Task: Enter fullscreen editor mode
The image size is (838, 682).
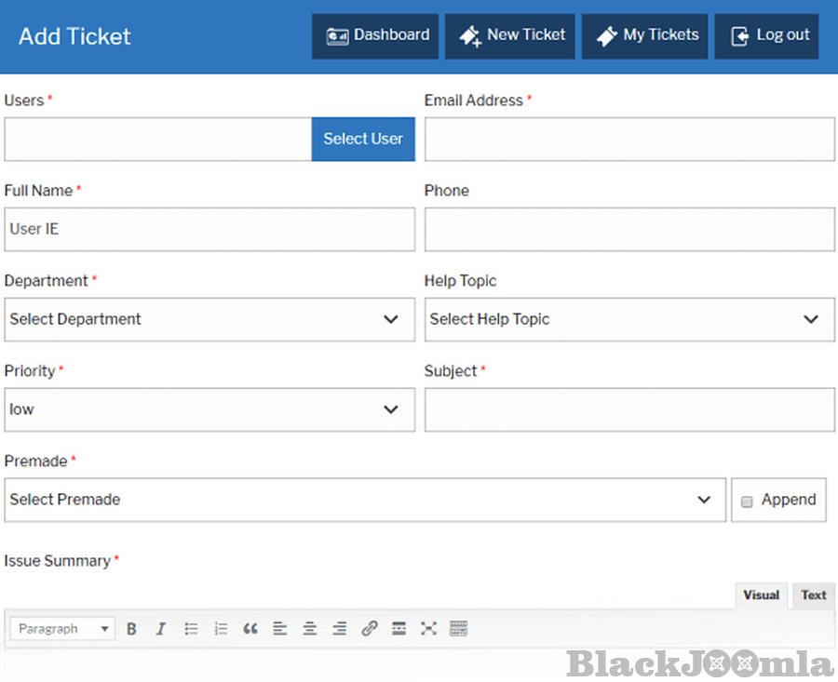Action: pos(428,629)
